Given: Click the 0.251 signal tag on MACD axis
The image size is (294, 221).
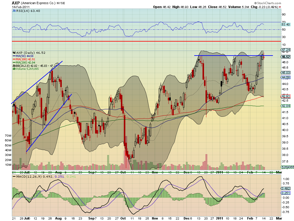Looking at the screenshot, I should pyautogui.click(x=286, y=193).
